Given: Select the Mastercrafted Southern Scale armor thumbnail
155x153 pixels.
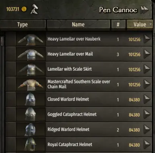Looking at the screenshot, I should pyautogui.click(x=31, y=84).
